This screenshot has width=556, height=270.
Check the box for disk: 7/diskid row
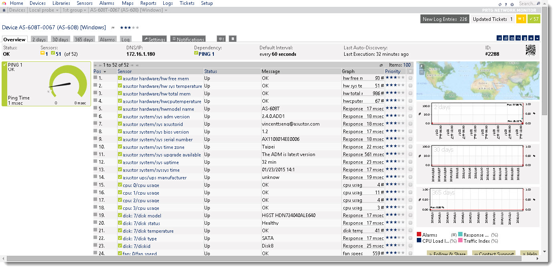410,246
